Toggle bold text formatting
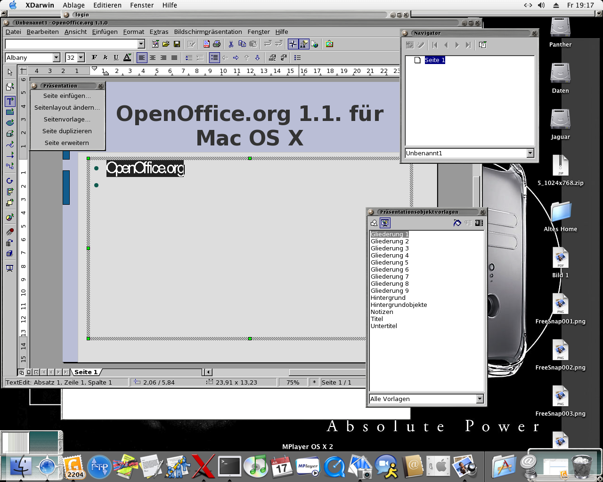The height and width of the screenshot is (482, 603). [x=94, y=57]
